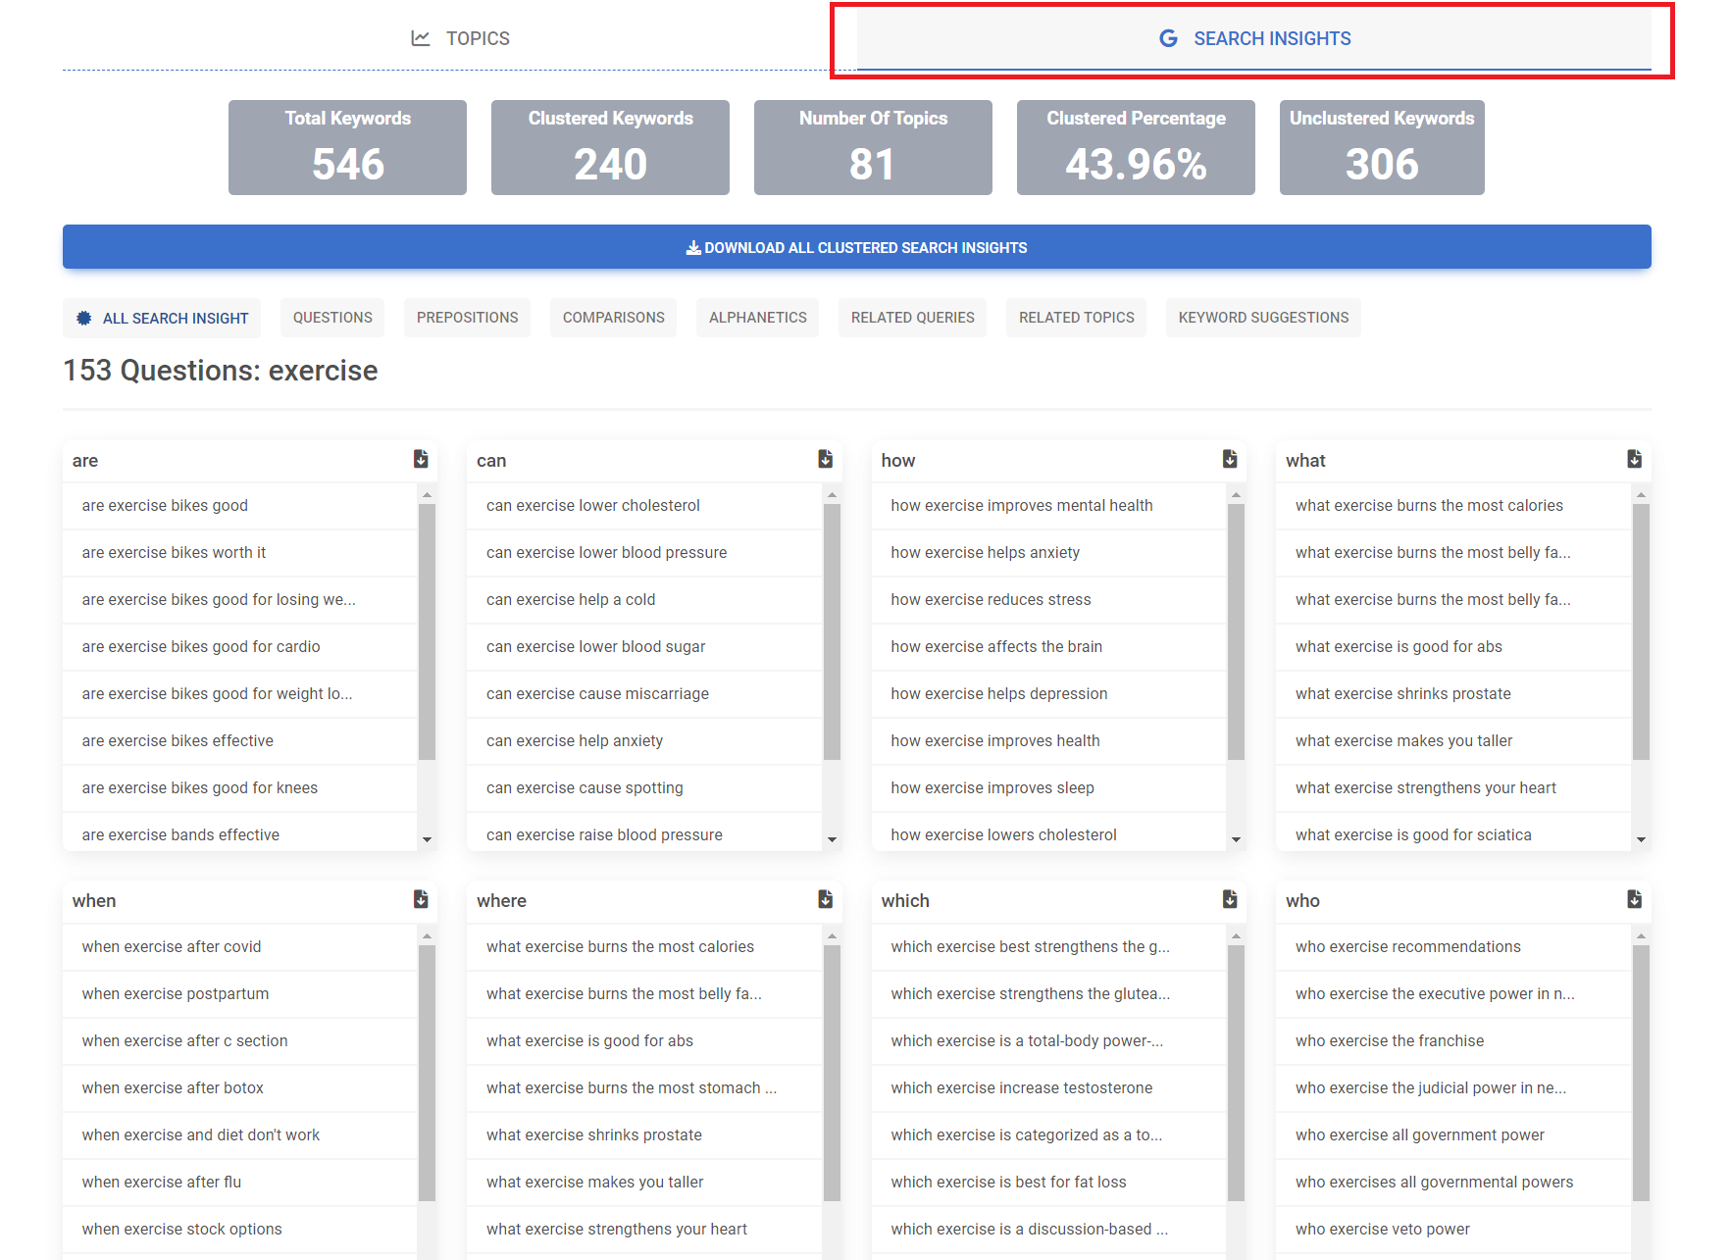The width and height of the screenshot is (1730, 1260).
Task: Click the 'are' list scrollbar up arrow
Action: click(x=427, y=495)
